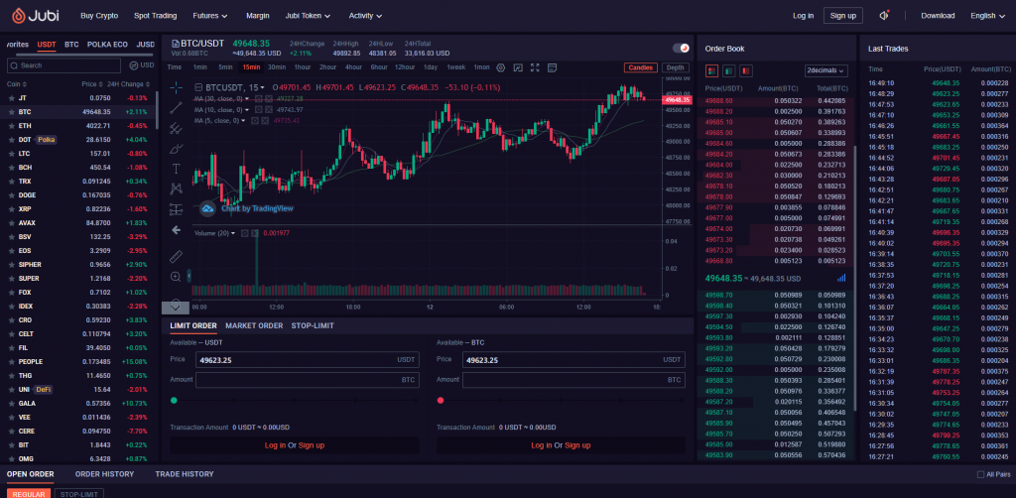Viewport: 1016px width, 498px height.
Task: Select the BTC market tab
Action: 71,45
